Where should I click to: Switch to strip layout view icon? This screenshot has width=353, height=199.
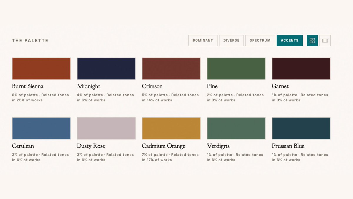(x=325, y=40)
